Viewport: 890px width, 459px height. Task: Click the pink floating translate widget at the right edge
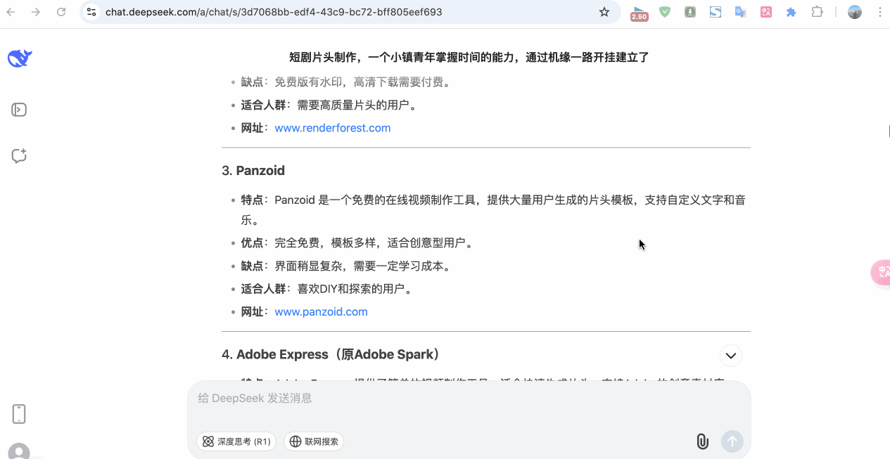tap(881, 272)
